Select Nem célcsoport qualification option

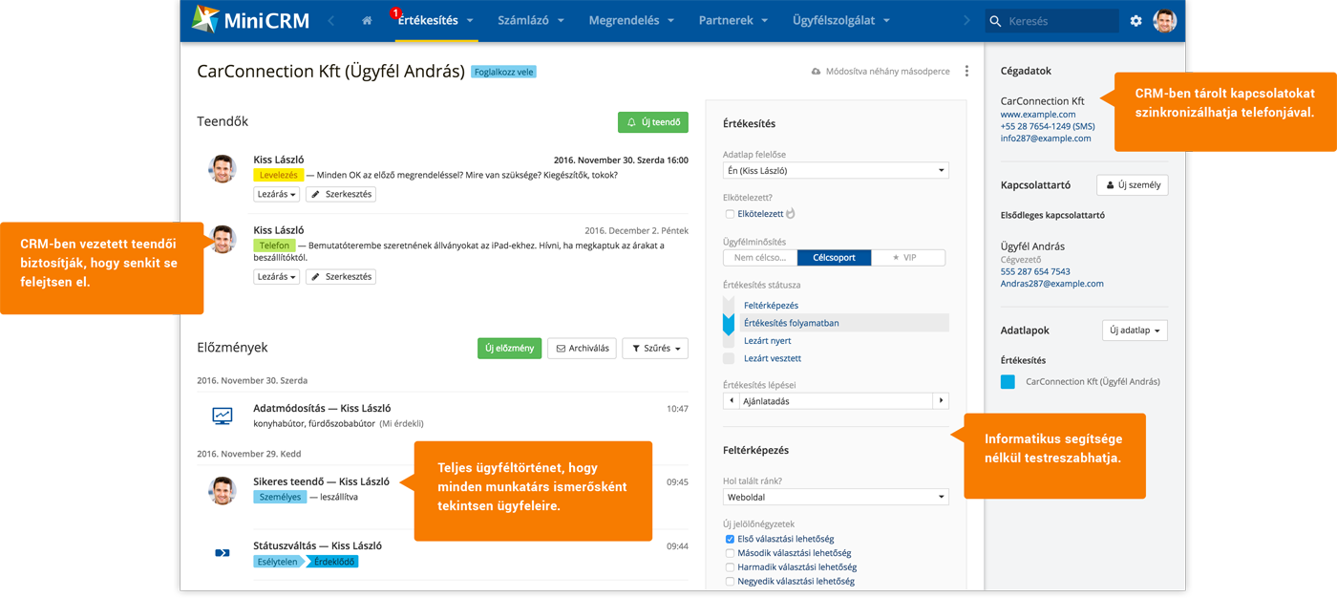[x=760, y=258]
